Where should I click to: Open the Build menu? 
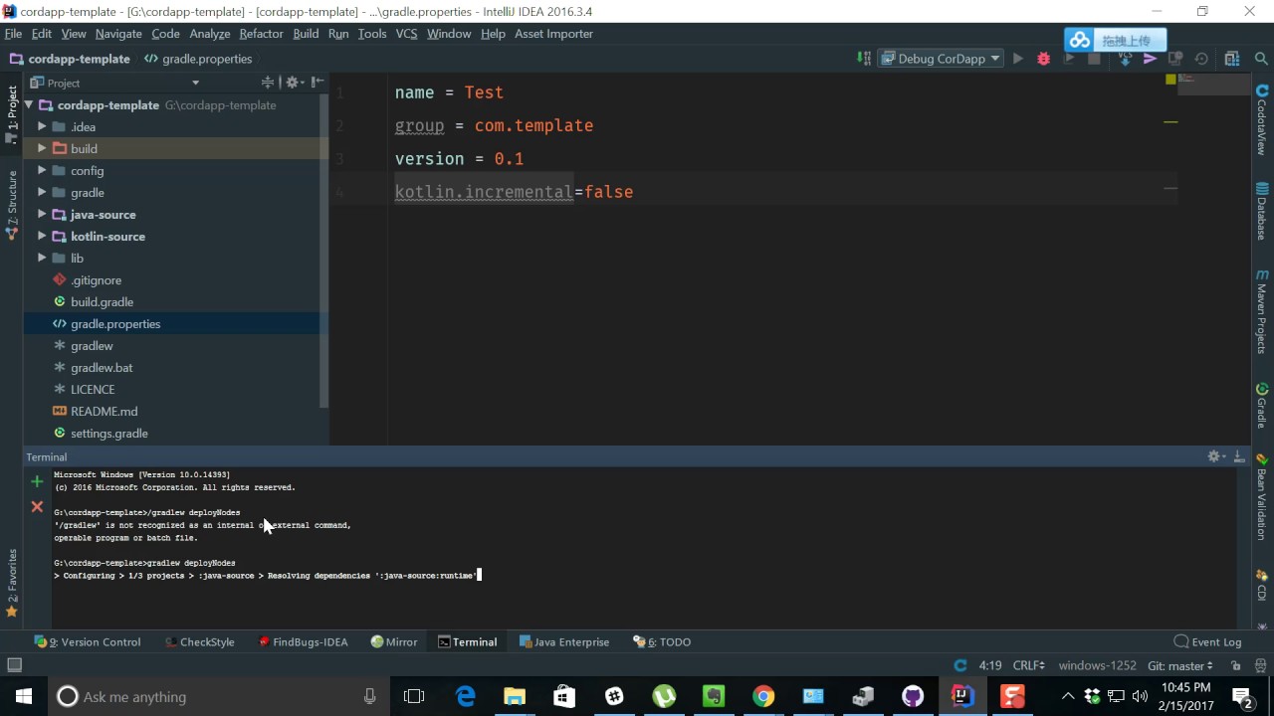(306, 34)
